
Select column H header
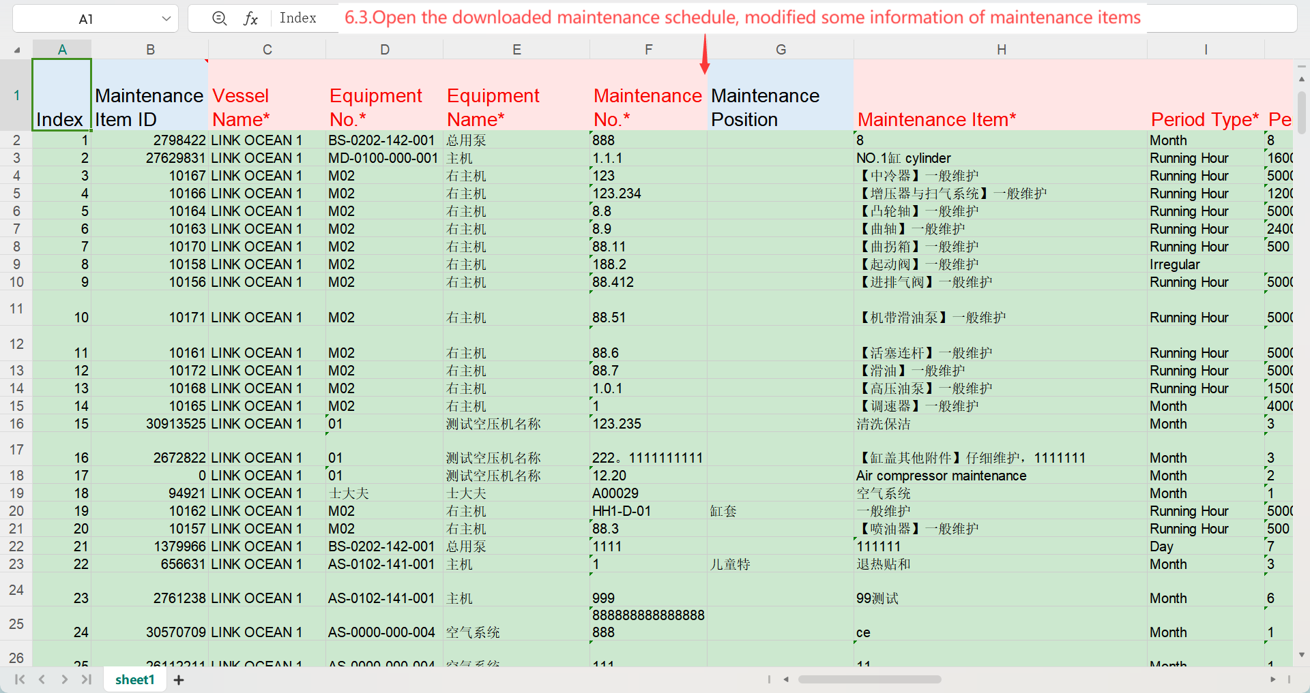click(x=1001, y=49)
